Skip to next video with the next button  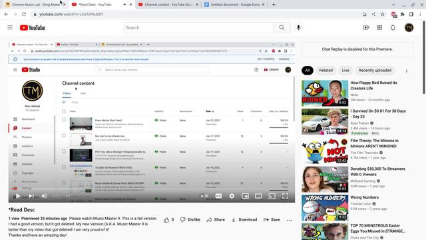pos(31,196)
